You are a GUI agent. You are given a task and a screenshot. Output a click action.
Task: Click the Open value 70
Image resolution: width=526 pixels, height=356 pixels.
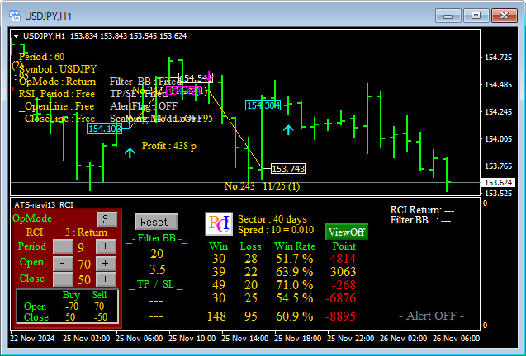coord(84,265)
